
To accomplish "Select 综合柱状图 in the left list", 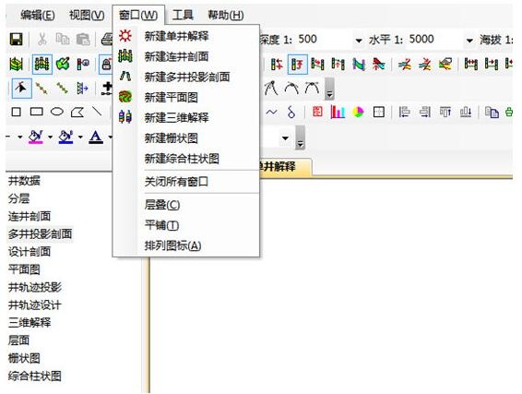I will [x=35, y=376].
